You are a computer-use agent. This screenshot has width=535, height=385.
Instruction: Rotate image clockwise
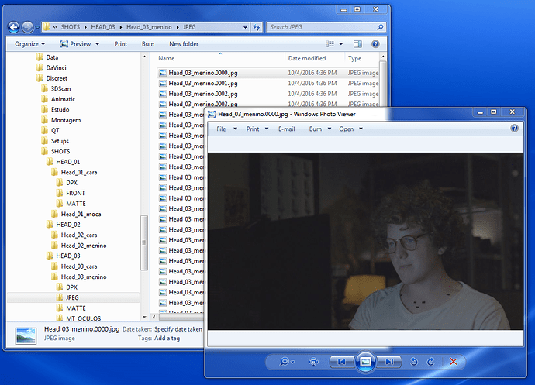tap(430, 362)
